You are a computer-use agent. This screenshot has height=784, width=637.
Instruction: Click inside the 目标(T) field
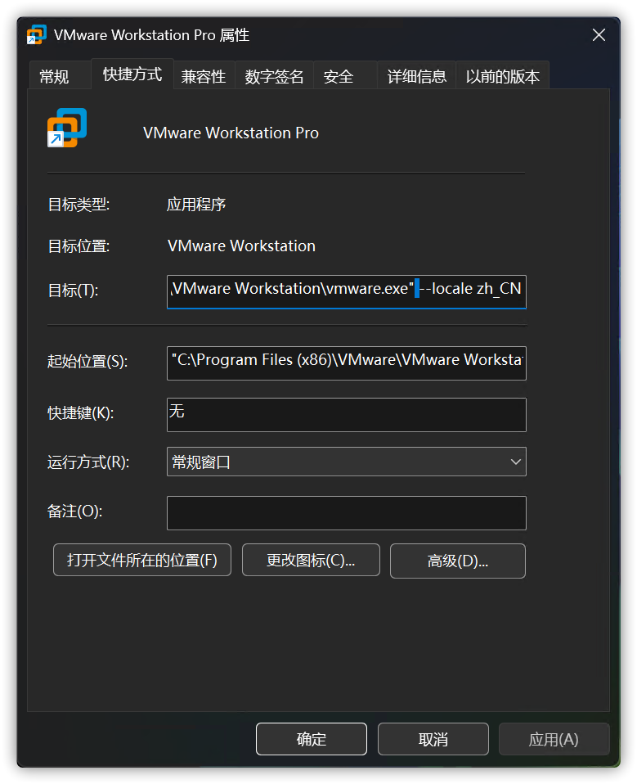346,291
